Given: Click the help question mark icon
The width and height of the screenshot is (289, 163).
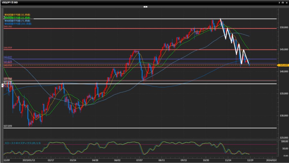Looking at the screenshot, I should [279, 2].
